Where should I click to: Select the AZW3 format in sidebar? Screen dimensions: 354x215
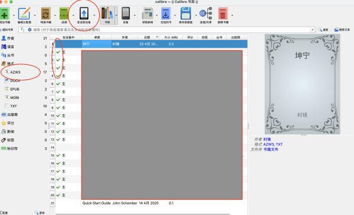tap(15, 72)
